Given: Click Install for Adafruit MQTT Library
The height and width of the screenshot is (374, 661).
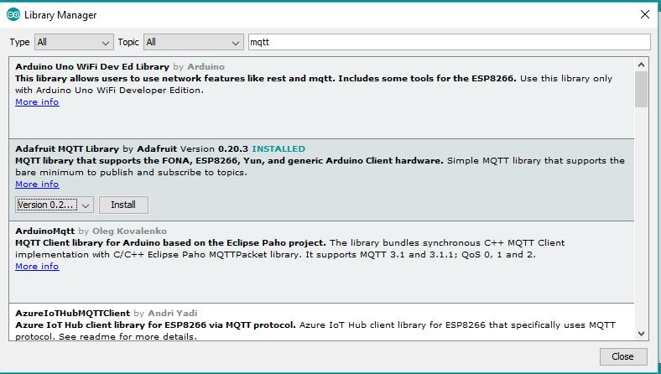Looking at the screenshot, I should click(x=123, y=205).
